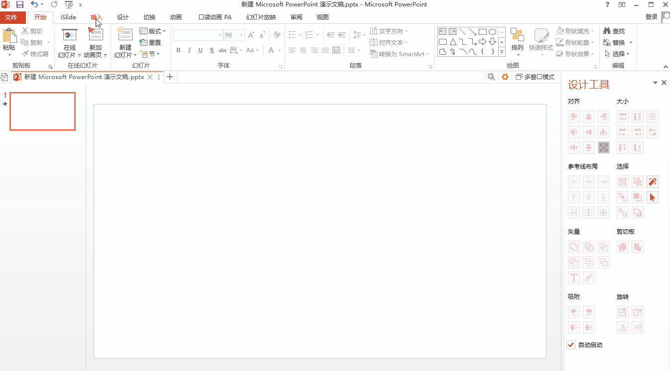Activate the 格式刷 format painter
Image resolution: width=670 pixels, height=371 pixels.
pos(35,54)
